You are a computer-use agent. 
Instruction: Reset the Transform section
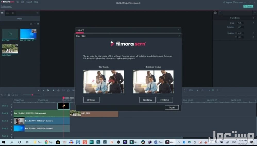[253, 18]
